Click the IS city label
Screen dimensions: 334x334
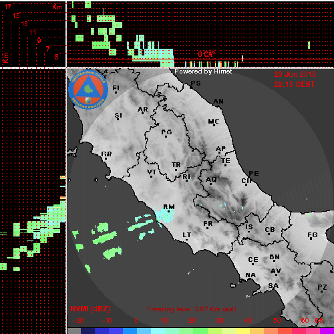(x=249, y=227)
